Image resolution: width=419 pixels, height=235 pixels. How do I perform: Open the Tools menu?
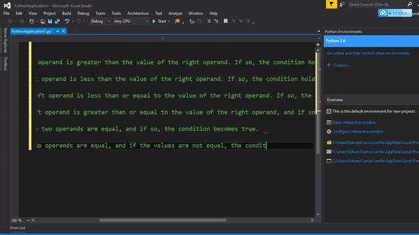click(x=116, y=13)
